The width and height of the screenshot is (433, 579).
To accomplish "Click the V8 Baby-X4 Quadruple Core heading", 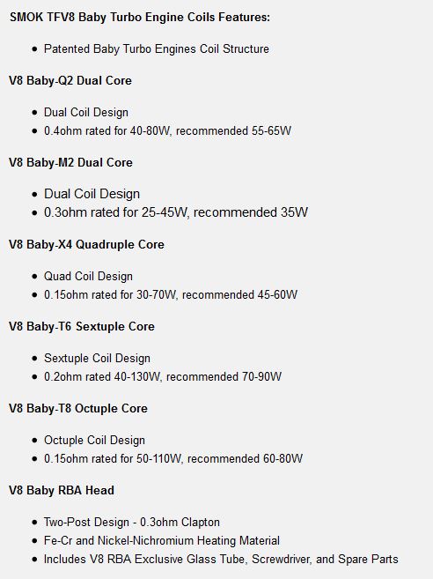I will tap(86, 245).
